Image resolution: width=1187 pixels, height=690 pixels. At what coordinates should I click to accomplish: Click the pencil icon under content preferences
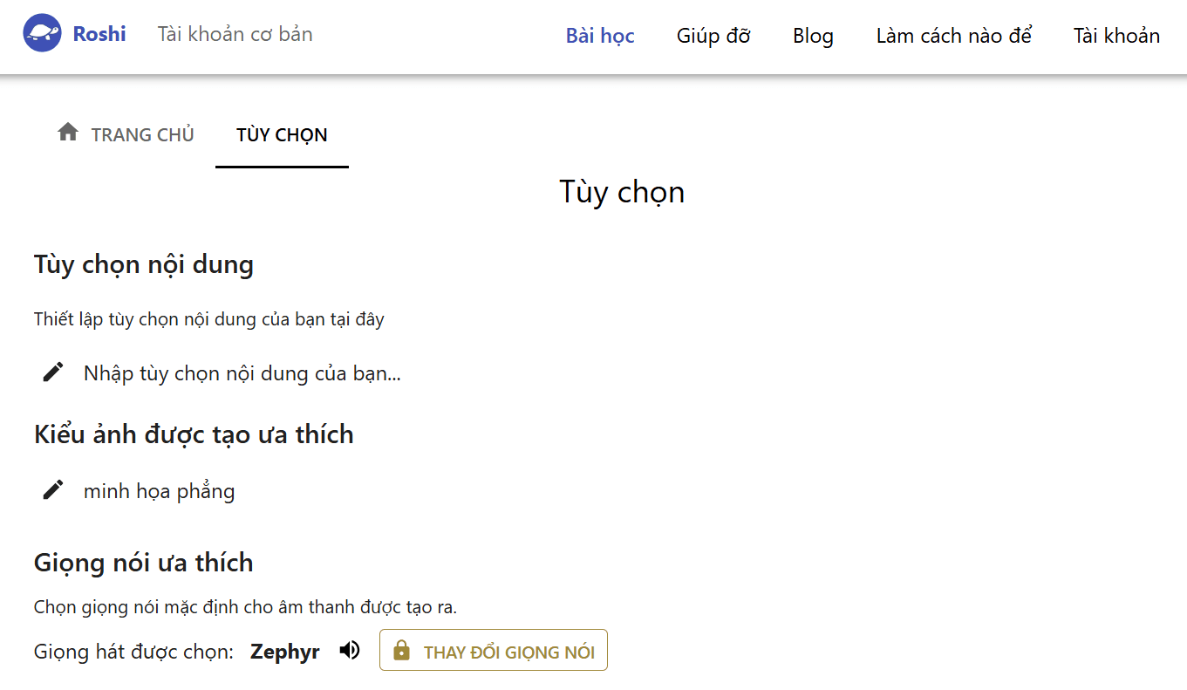(x=51, y=372)
